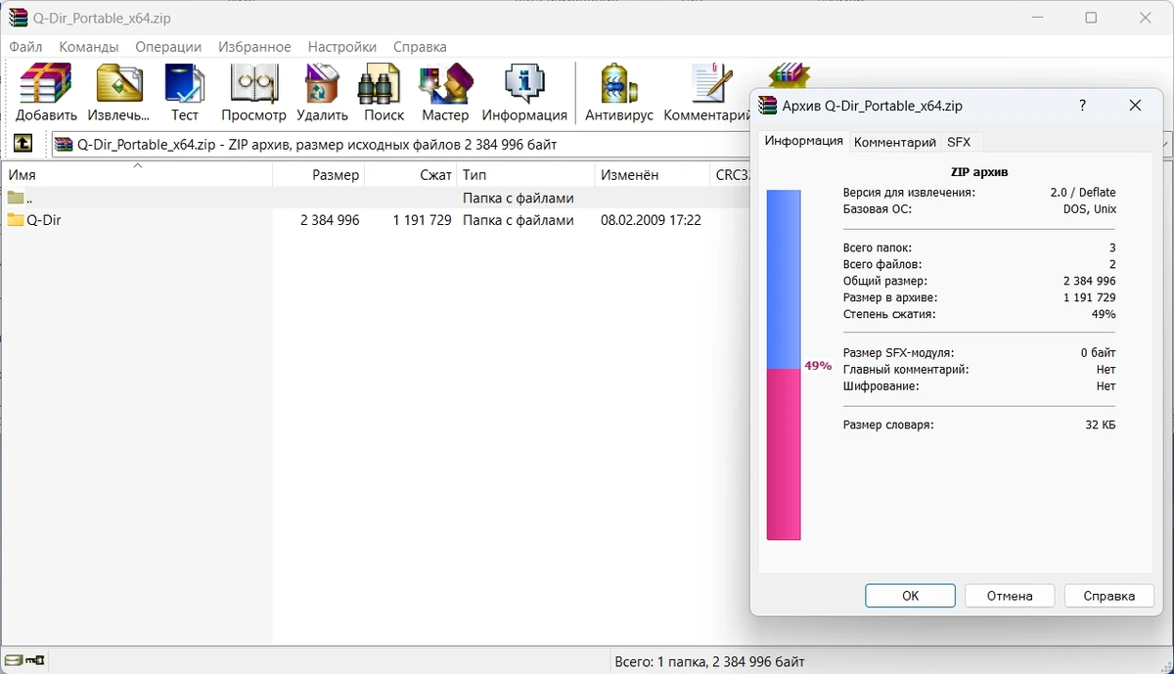Image resolution: width=1174 pixels, height=674 pixels.
Task: Click the Отмена button
Action: tap(1010, 596)
